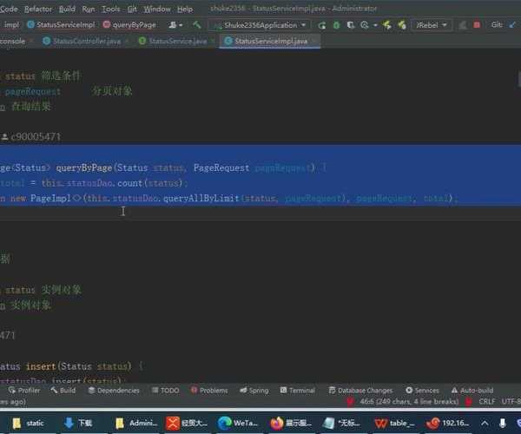This screenshot has height=434, width=521.
Task: Click the green hammer Build Project icon
Action: pyautogui.click(x=197, y=25)
